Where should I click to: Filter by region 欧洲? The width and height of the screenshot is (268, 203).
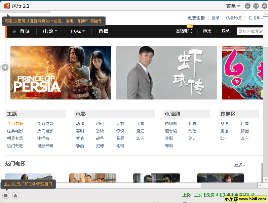click(224, 138)
